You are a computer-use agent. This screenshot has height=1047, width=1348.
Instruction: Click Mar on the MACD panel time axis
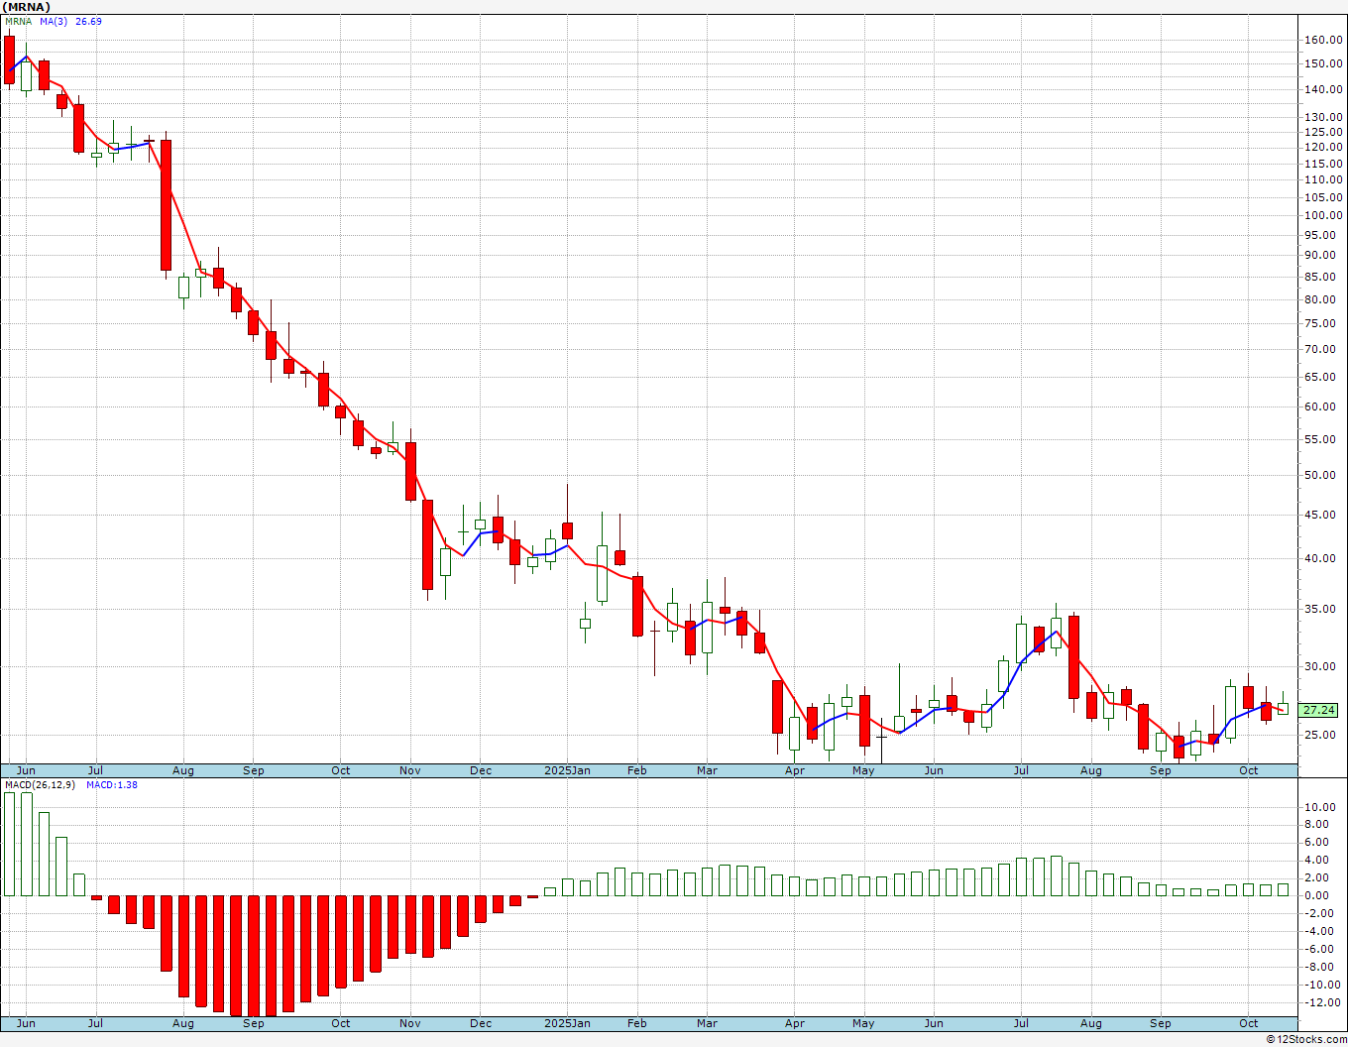click(x=707, y=1023)
